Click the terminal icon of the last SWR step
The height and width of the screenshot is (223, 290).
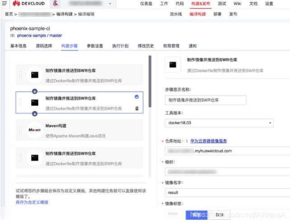click(x=35, y=158)
